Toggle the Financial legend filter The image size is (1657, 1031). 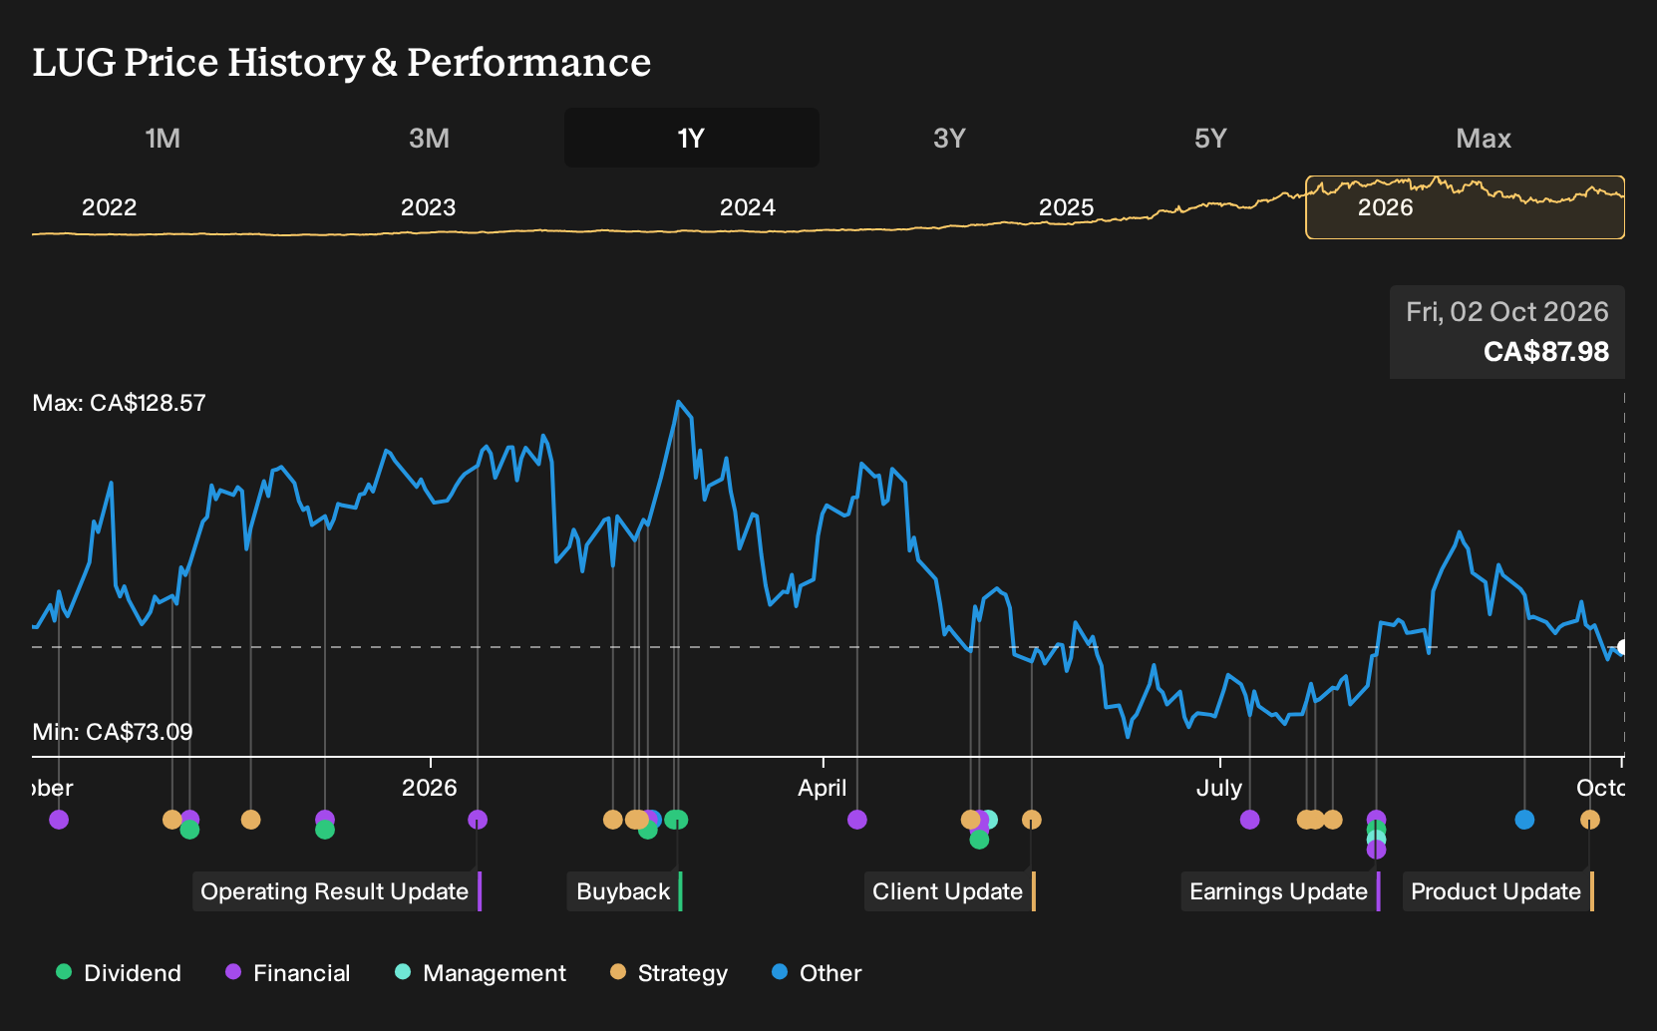click(x=288, y=973)
